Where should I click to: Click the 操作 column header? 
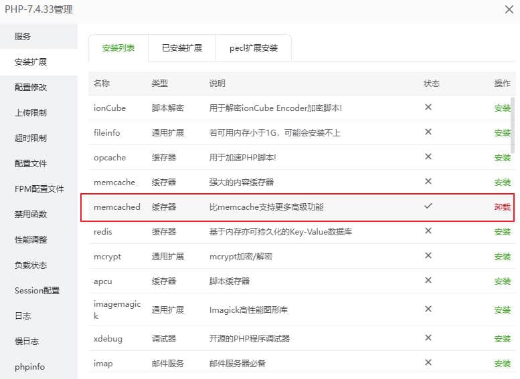(502, 83)
